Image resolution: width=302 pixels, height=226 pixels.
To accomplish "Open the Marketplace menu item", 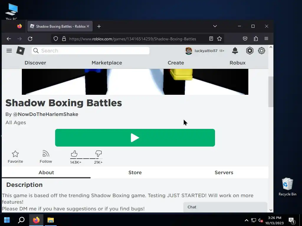I will [x=107, y=63].
